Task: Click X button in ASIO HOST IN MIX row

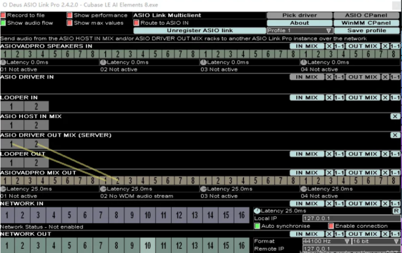Action: (x=395, y=116)
